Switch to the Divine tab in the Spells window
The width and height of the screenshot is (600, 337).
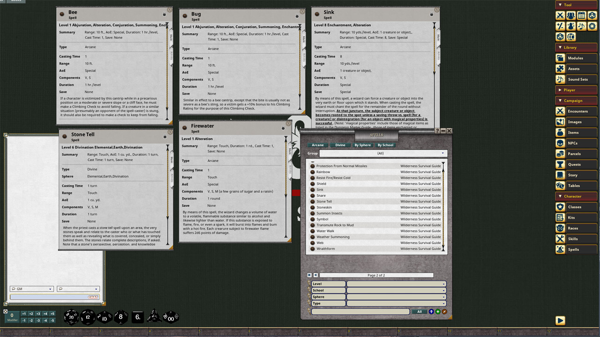point(339,145)
